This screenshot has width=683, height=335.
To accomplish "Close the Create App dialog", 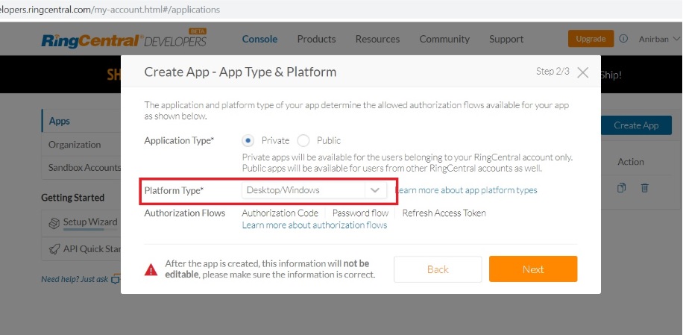I will (x=583, y=72).
